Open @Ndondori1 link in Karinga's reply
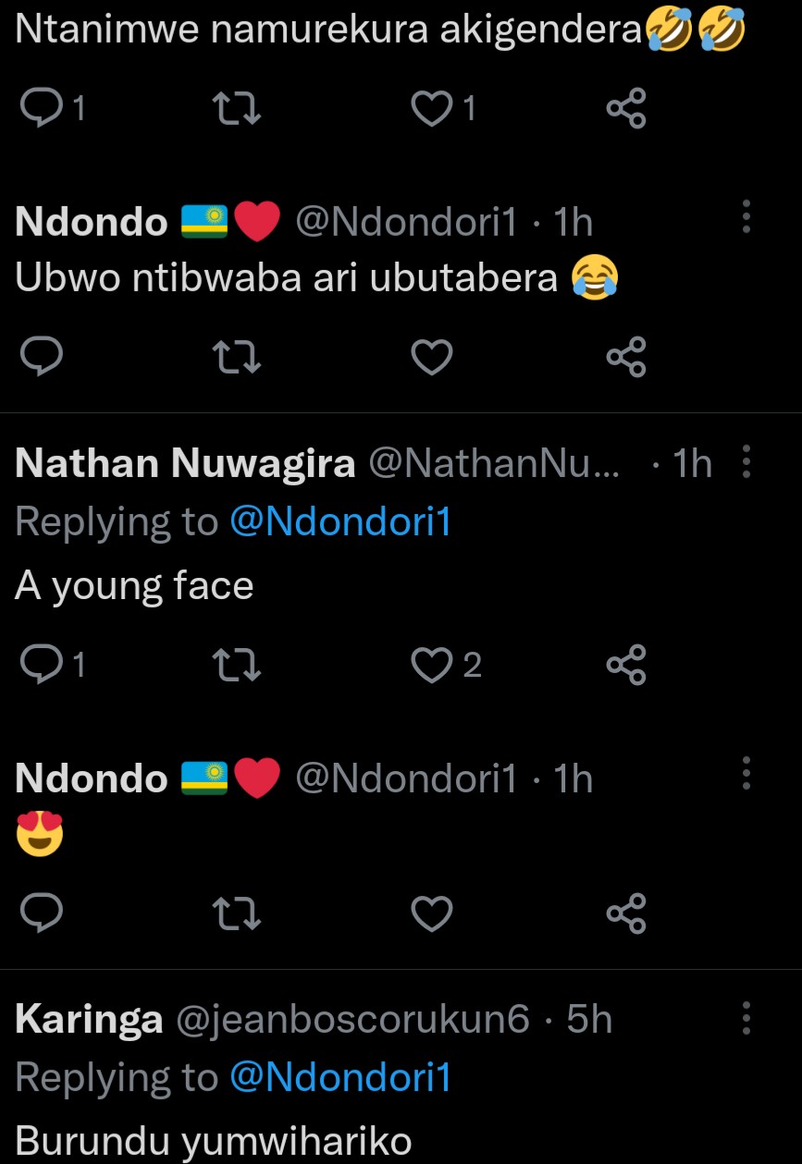Screen dimensions: 802x1164 click(339, 1078)
